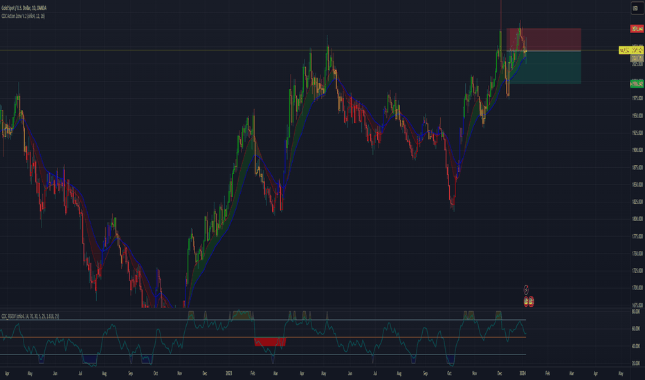Click the 60.000 RSI axis label
Screen dimensions: 645x380
(x=635, y=329)
